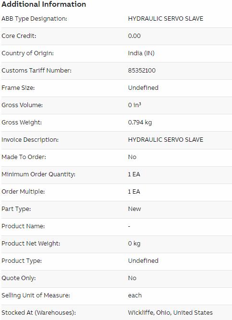This screenshot has width=232, height=320.
Task: Click the Made To Order No value
Action: (x=132, y=157)
